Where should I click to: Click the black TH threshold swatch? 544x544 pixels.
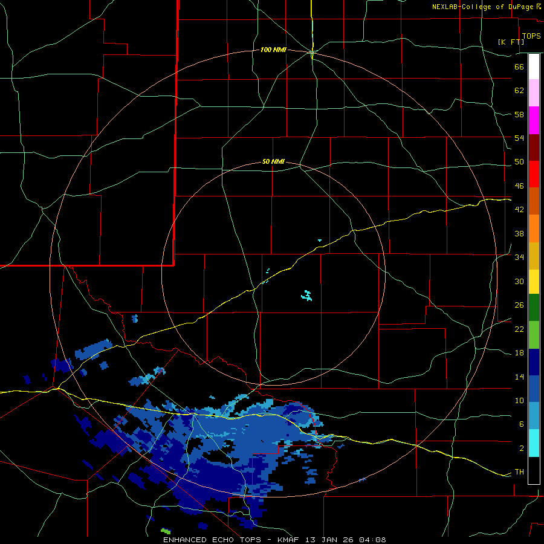(534, 470)
